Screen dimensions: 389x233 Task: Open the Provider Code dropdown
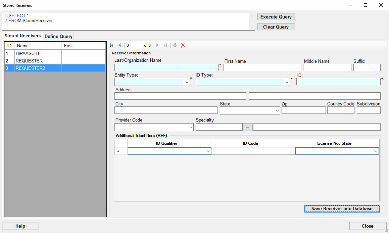[190, 127]
